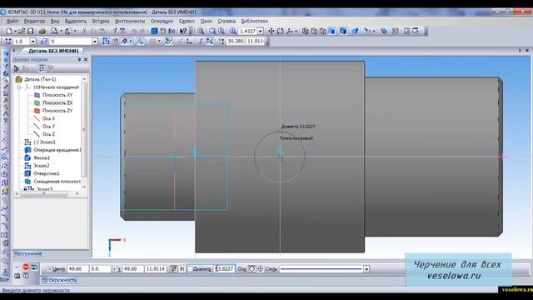Enable perspective view icon
Screen dimensions: 533x300
click(356, 31)
